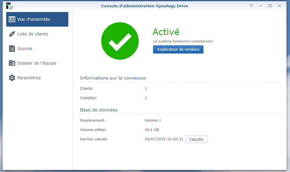Close the Synology Drive console window

(279, 6)
